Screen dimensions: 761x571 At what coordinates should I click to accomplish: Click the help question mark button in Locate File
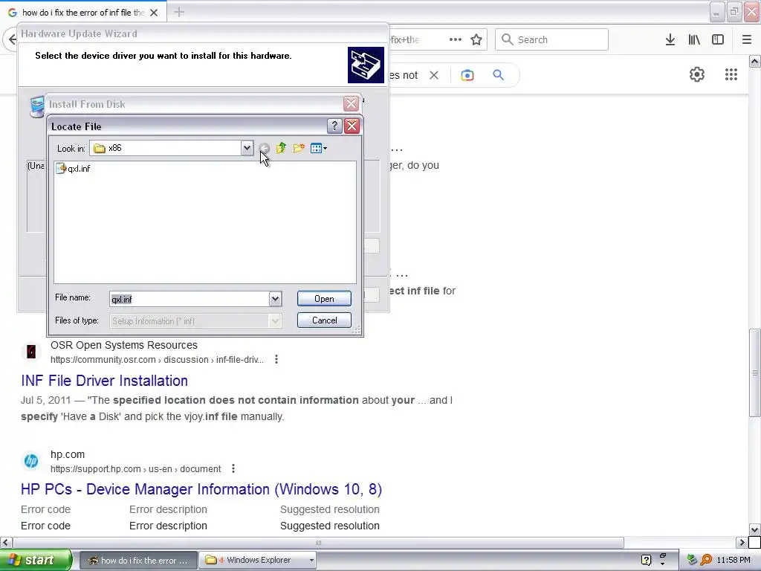pyautogui.click(x=334, y=126)
